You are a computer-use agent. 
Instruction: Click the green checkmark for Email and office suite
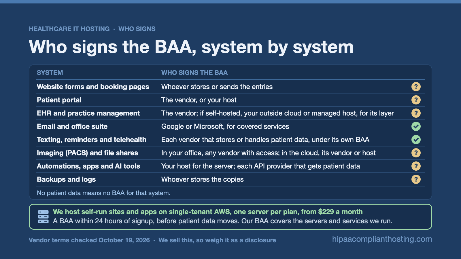pos(416,126)
